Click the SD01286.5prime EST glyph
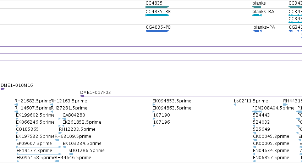The width and height of the screenshot is (302, 163). click(71, 154)
